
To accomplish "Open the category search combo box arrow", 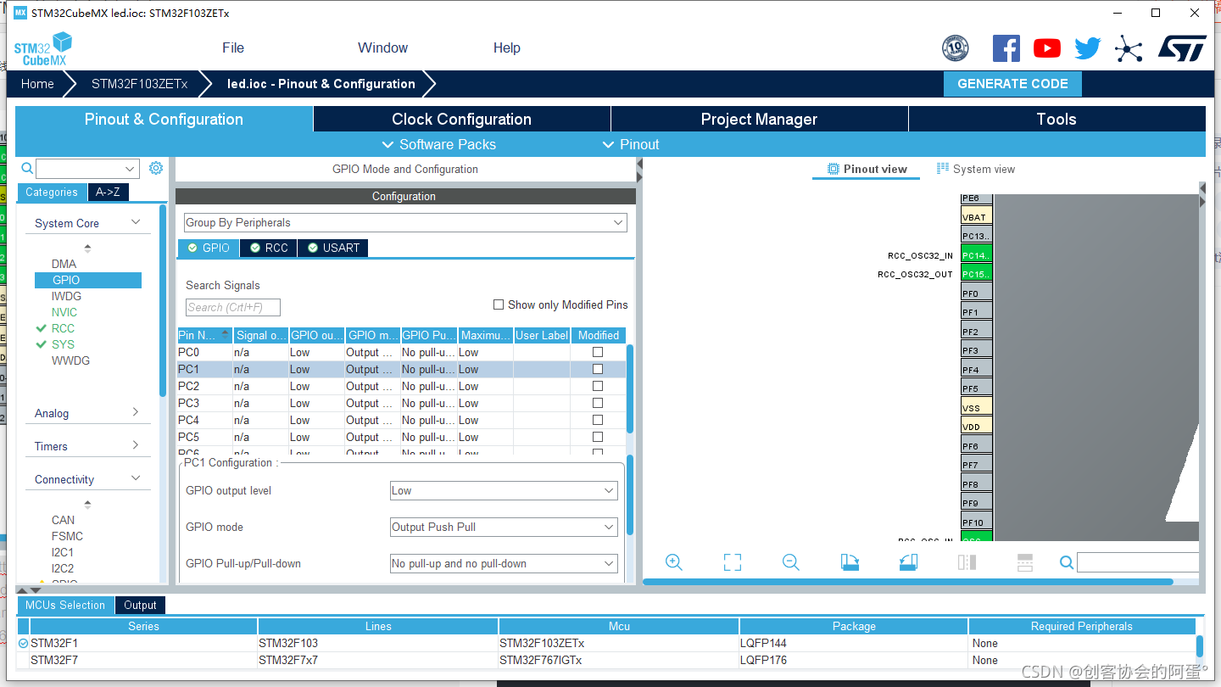I will tap(130, 169).
